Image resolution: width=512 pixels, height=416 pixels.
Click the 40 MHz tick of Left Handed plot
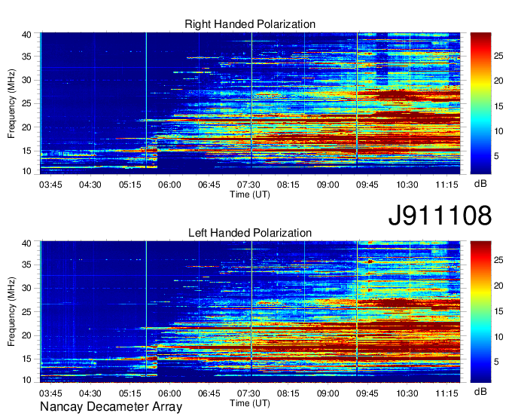27,243
